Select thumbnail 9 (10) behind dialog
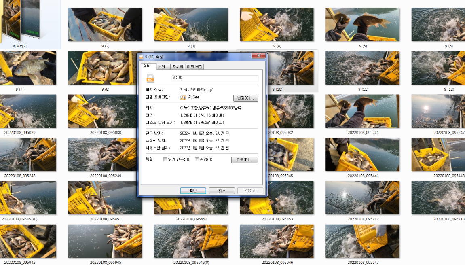The image size is (465, 265). click(x=291, y=68)
